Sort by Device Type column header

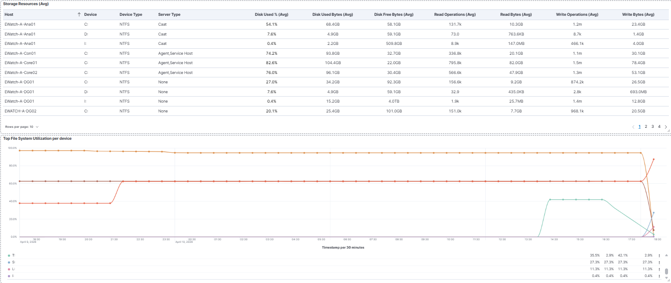tap(131, 15)
